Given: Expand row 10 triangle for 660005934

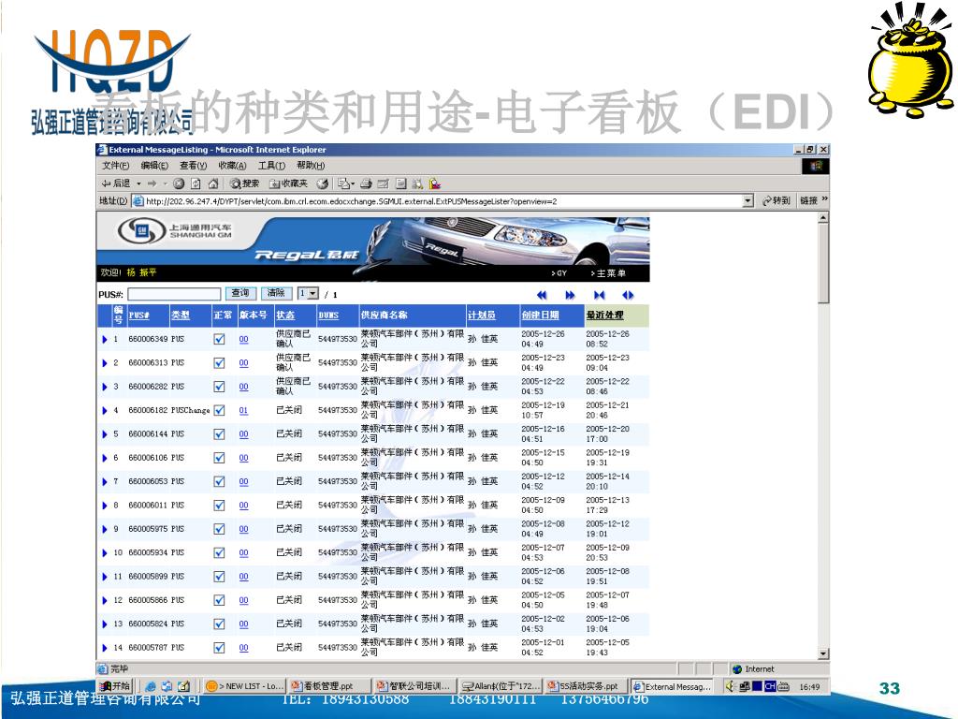Looking at the screenshot, I should click(104, 553).
